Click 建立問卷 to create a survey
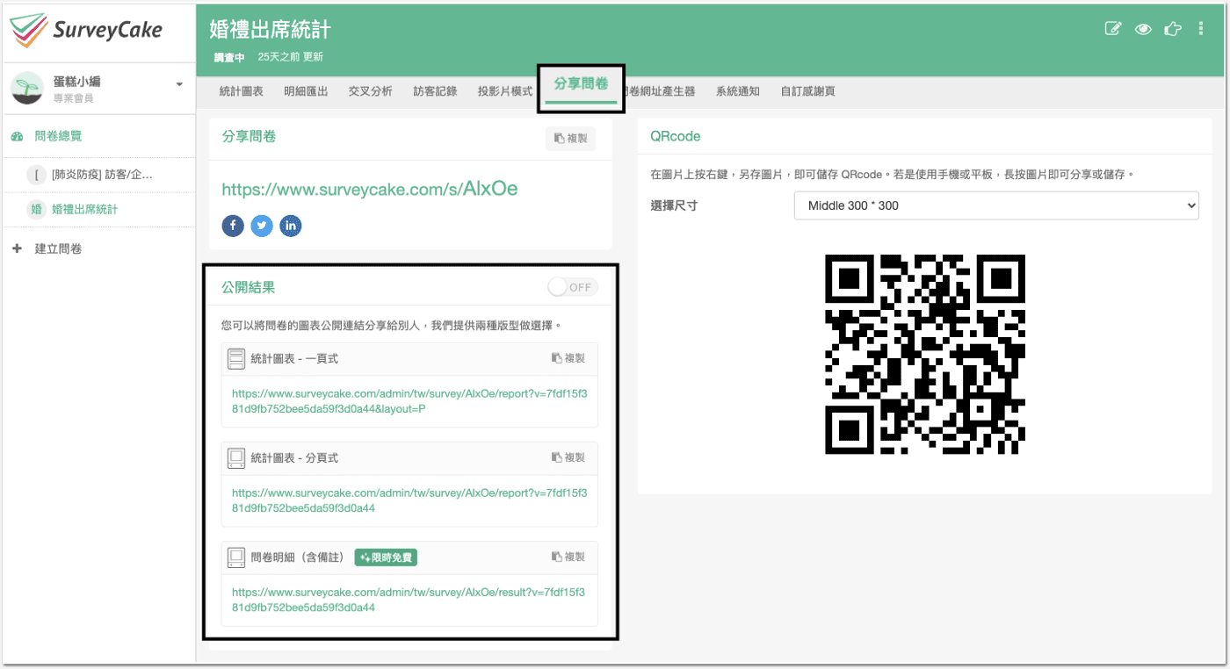1230x669 pixels. (x=59, y=249)
